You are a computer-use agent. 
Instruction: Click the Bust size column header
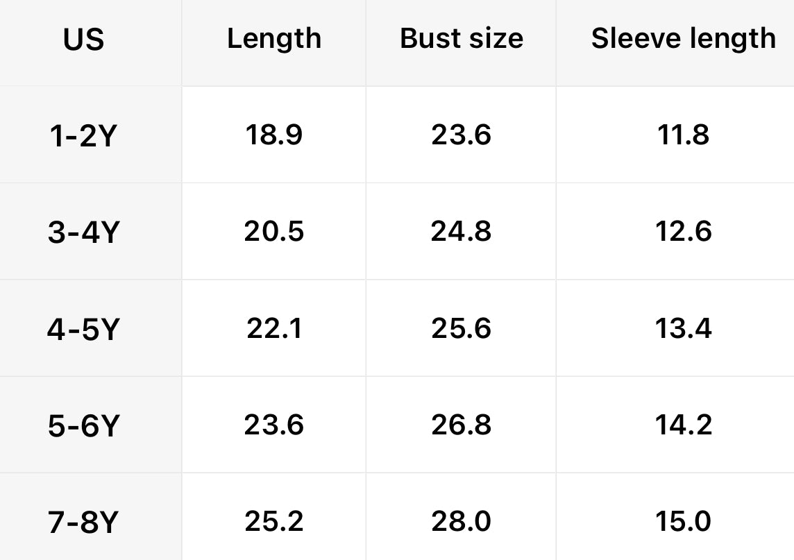click(462, 39)
